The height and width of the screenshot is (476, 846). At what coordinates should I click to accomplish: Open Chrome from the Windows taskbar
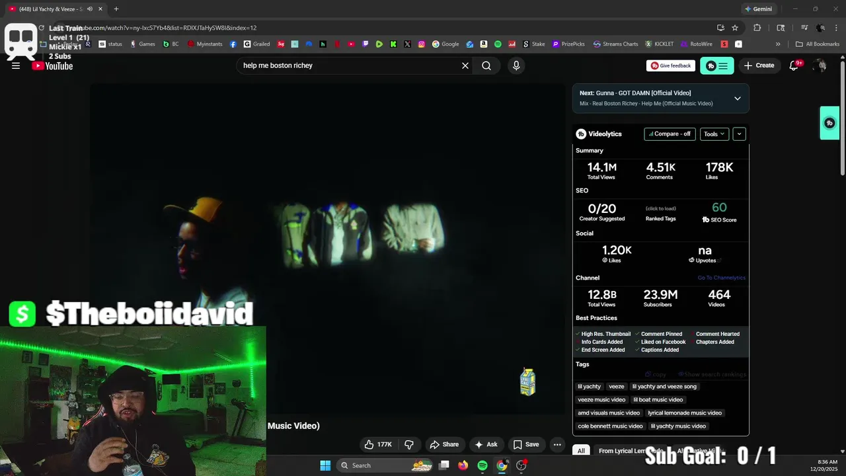502,465
